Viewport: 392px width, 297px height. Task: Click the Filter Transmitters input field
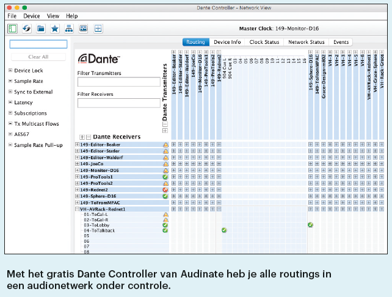tap(118, 82)
